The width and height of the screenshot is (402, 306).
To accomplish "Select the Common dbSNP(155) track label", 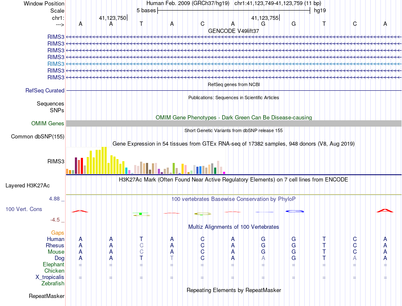I will click(38, 136).
